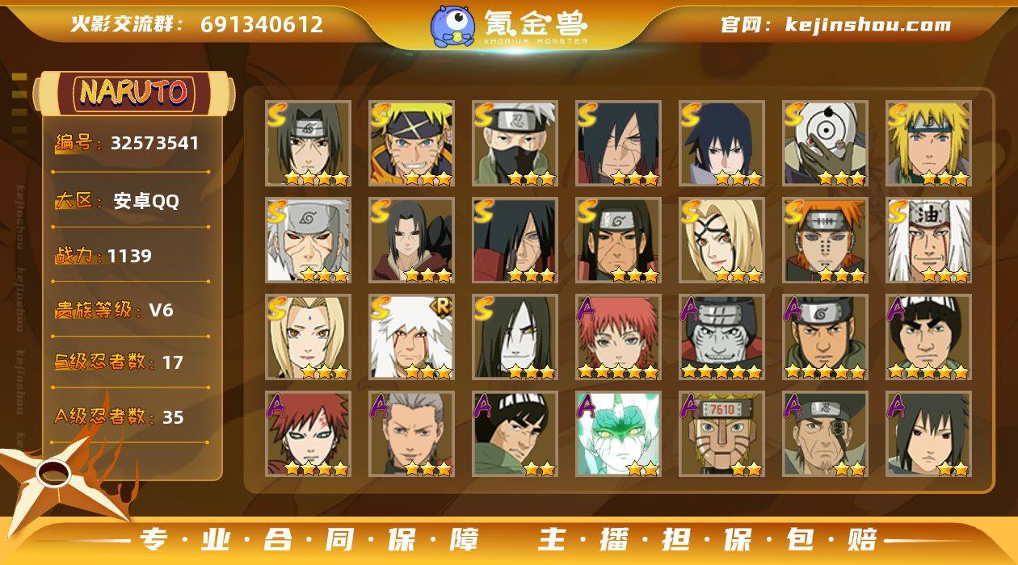Pick the Orochimaru pale-faced portrait
The image size is (1018, 565).
515,337
